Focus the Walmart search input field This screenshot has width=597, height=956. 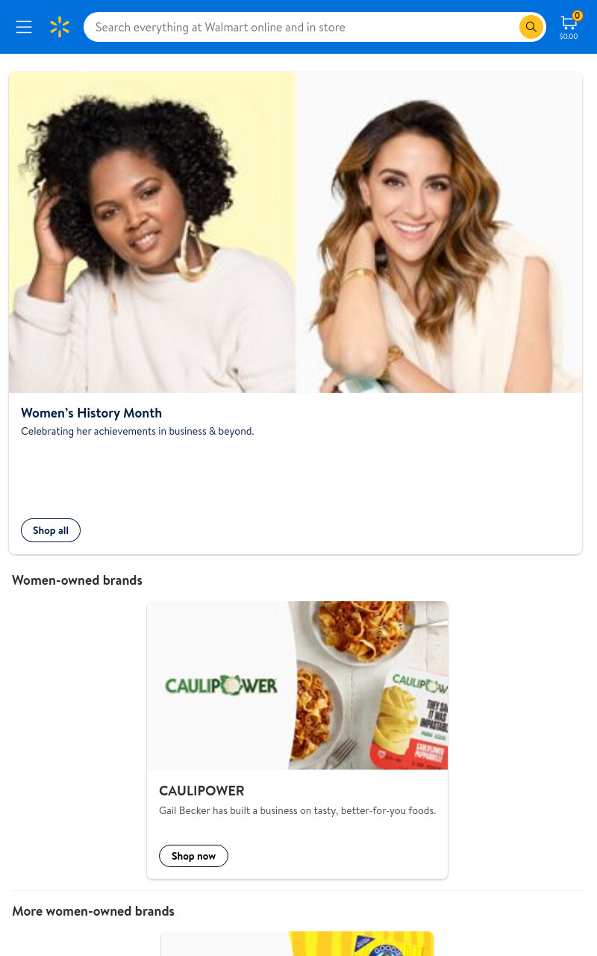[x=302, y=27]
